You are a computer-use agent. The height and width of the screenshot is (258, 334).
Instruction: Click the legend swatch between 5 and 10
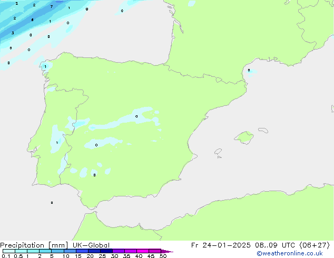(57, 251)
